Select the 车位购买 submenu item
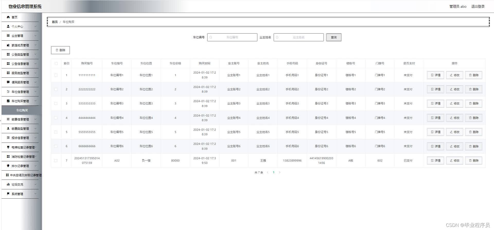Screen dimensions: 494x230 [x=22, y=110]
